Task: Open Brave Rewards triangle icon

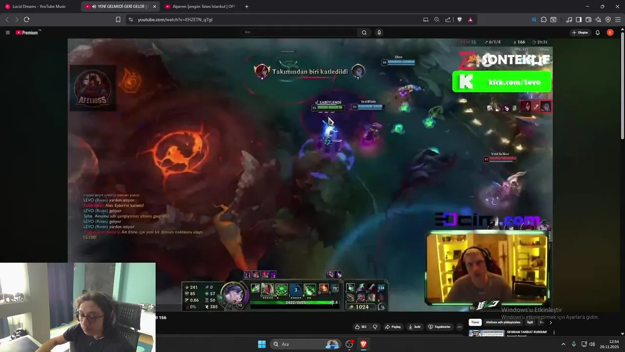Action: (x=470, y=20)
